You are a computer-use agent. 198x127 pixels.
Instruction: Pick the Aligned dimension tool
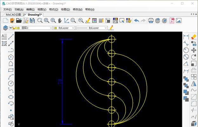click(x=186, y=43)
